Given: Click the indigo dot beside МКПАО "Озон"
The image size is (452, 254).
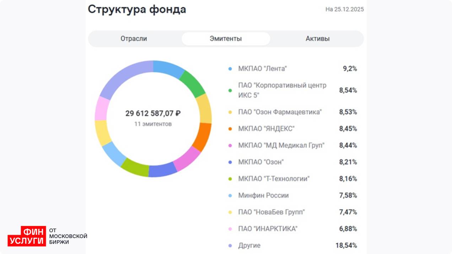Looking at the screenshot, I should pos(230,162).
